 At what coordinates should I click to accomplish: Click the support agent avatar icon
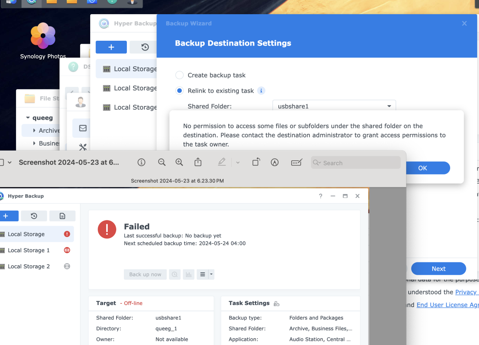tap(80, 102)
